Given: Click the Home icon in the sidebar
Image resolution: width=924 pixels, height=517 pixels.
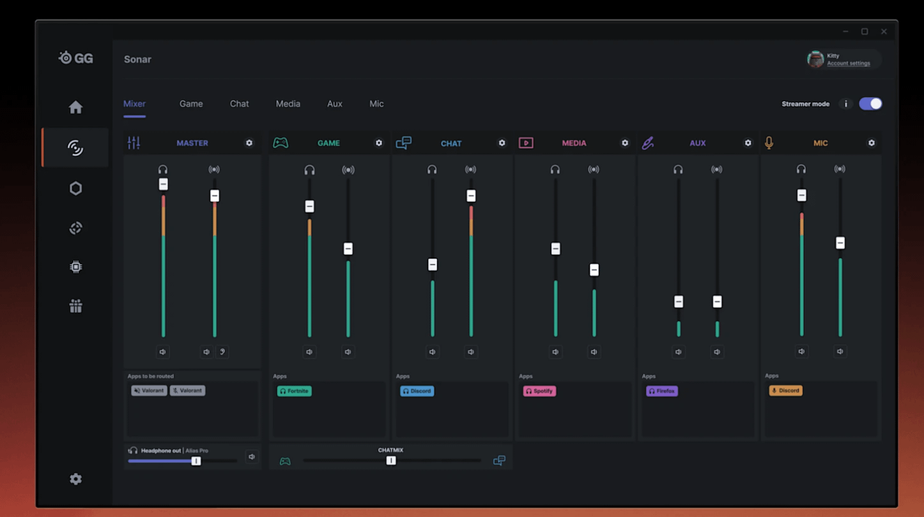Looking at the screenshot, I should (75, 107).
